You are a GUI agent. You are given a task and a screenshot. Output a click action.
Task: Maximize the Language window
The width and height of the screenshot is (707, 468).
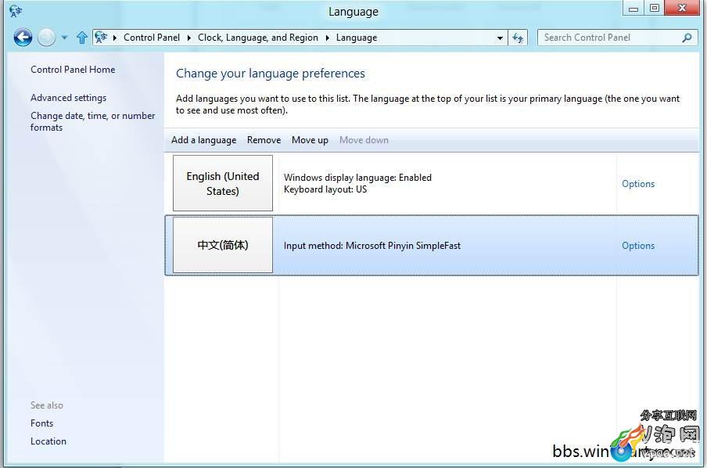point(655,8)
